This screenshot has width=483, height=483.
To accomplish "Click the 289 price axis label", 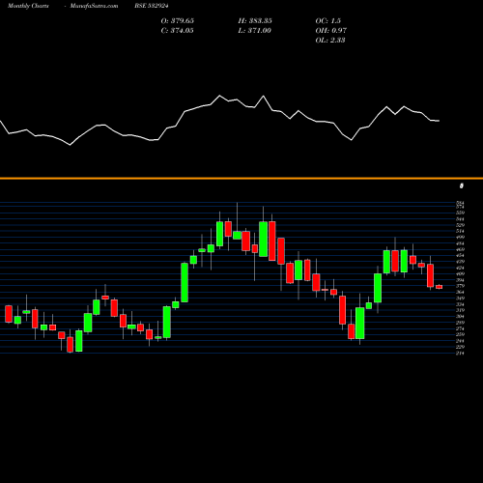I will tap(460, 323).
